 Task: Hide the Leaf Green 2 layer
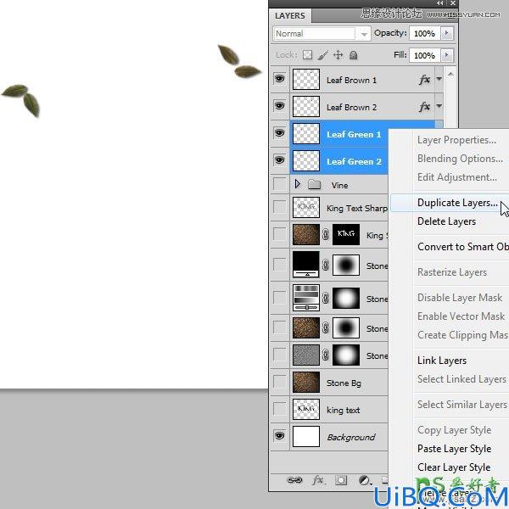[x=279, y=160]
